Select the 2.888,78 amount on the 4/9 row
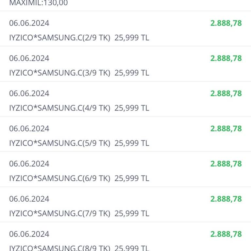 click(226, 93)
